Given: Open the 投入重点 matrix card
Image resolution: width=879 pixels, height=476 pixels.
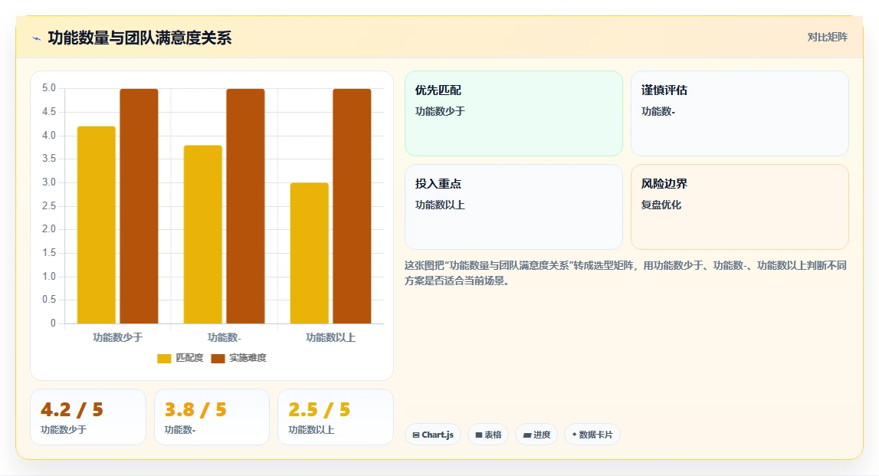Looking at the screenshot, I should 513,207.
